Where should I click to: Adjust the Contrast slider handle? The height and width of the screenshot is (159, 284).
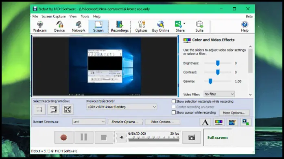[x=218, y=72]
